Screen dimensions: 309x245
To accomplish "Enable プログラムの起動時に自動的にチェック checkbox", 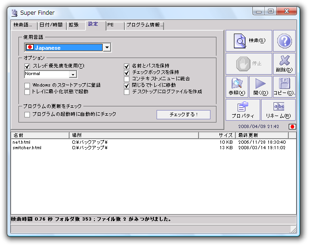I will tap(27, 115).
